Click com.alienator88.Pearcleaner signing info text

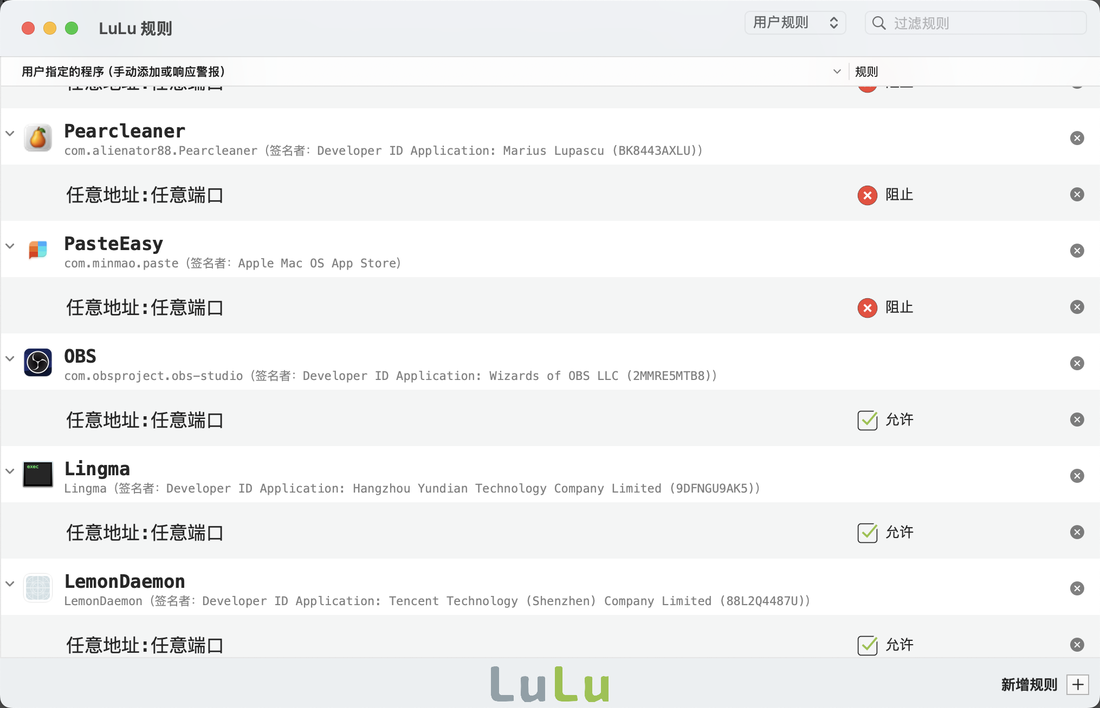click(383, 150)
